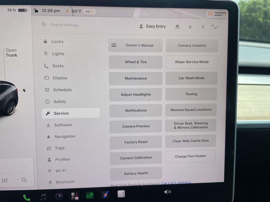Open the controls sliders icon bottom left
Screen dimensions: 270x202
click(5, 180)
